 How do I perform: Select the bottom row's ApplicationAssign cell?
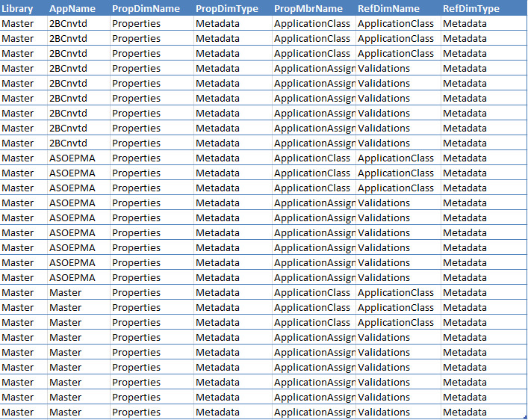coord(314,412)
